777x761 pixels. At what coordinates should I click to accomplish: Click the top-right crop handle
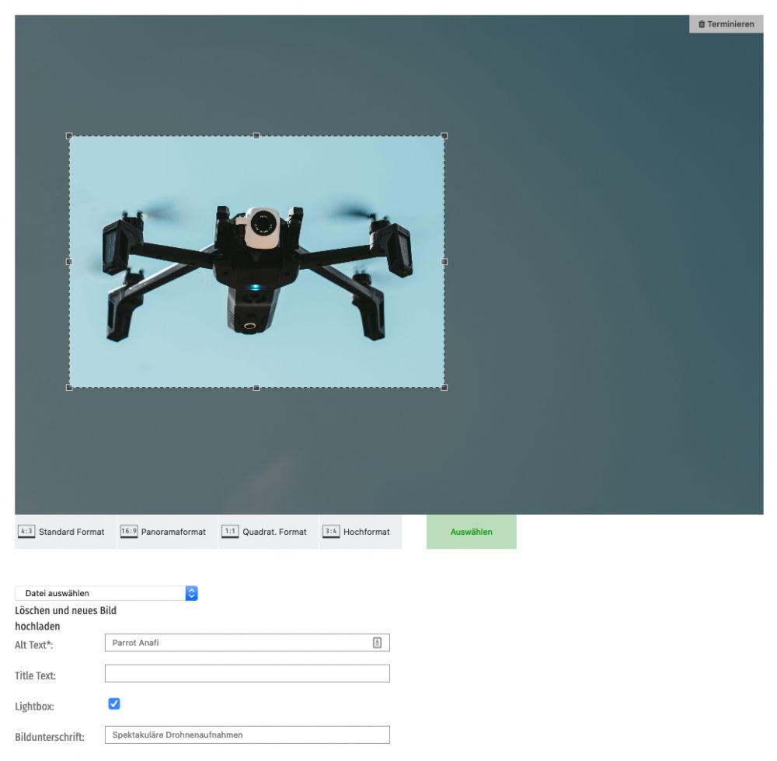point(444,135)
